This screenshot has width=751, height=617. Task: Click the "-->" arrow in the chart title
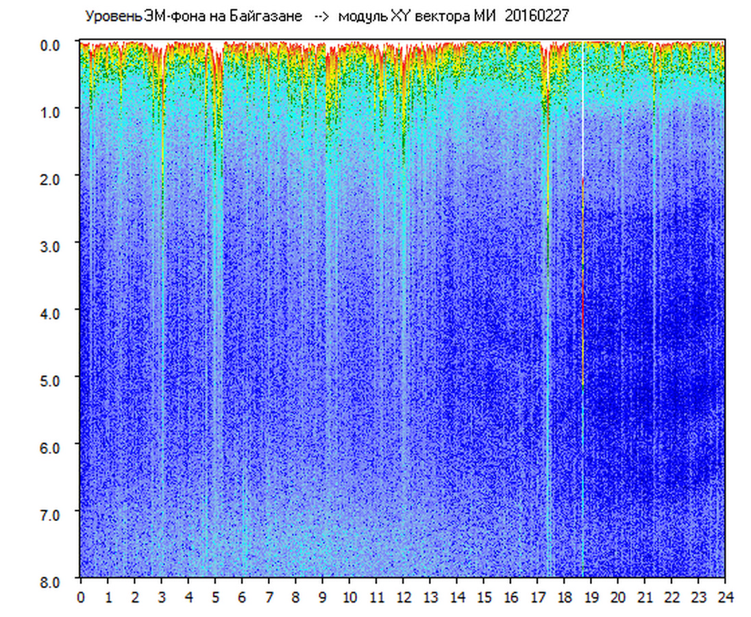coord(321,16)
